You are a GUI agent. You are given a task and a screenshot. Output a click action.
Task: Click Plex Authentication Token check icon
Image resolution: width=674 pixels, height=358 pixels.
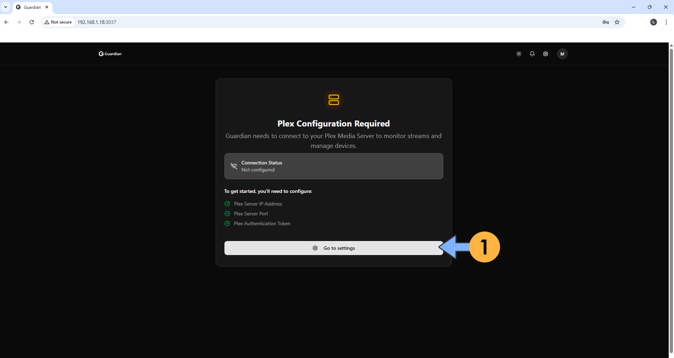227,223
